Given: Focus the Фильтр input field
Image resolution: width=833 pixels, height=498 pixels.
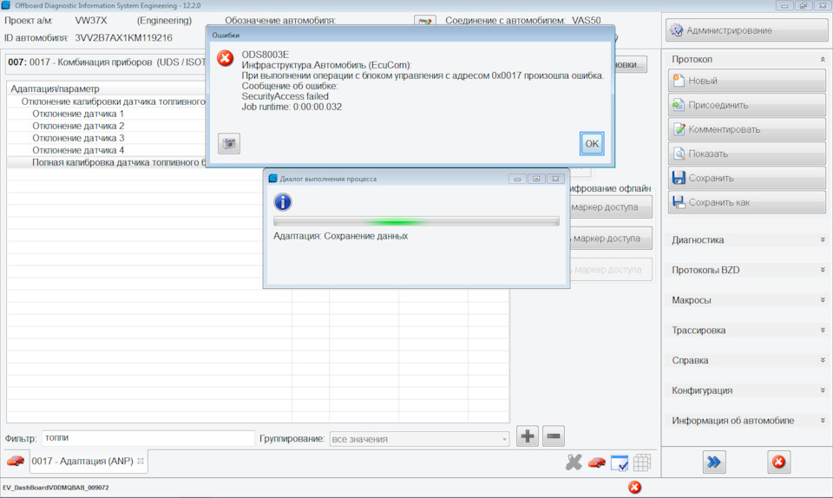Looking at the screenshot, I should point(148,438).
